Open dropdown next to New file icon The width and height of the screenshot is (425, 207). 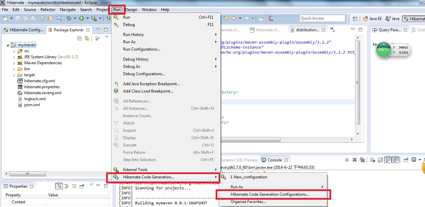tap(12, 18)
